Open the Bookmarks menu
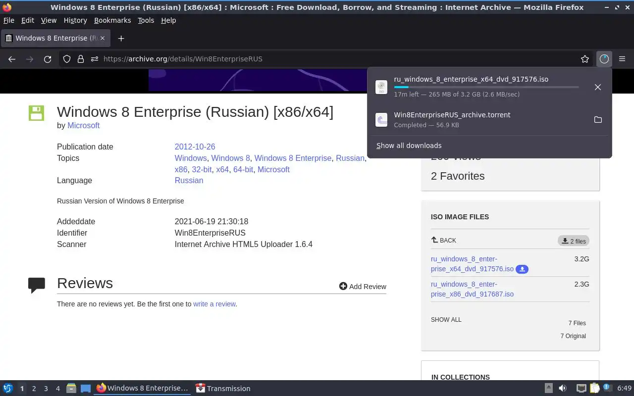 (x=112, y=20)
